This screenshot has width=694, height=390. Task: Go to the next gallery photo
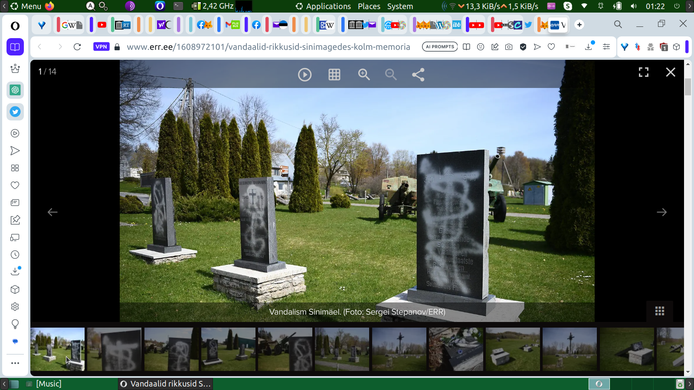point(661,212)
